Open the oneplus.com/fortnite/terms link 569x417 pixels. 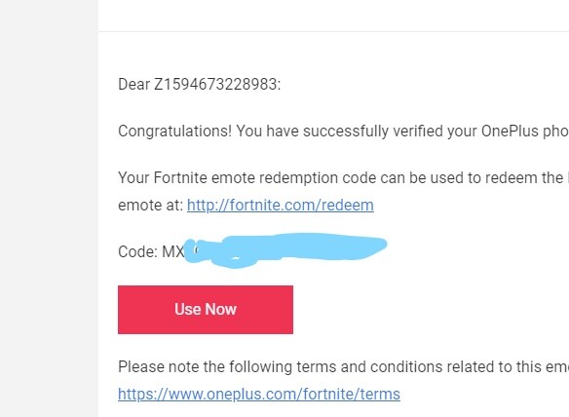pos(259,395)
